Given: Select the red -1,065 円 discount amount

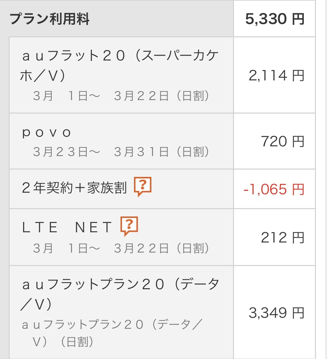Looking at the screenshot, I should pyautogui.click(x=274, y=189).
